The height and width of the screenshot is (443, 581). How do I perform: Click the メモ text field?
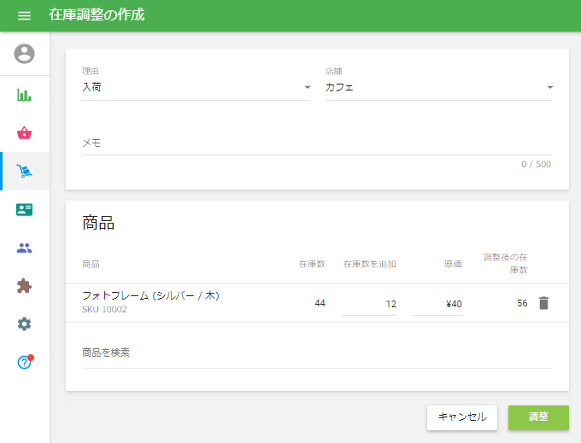point(316,143)
